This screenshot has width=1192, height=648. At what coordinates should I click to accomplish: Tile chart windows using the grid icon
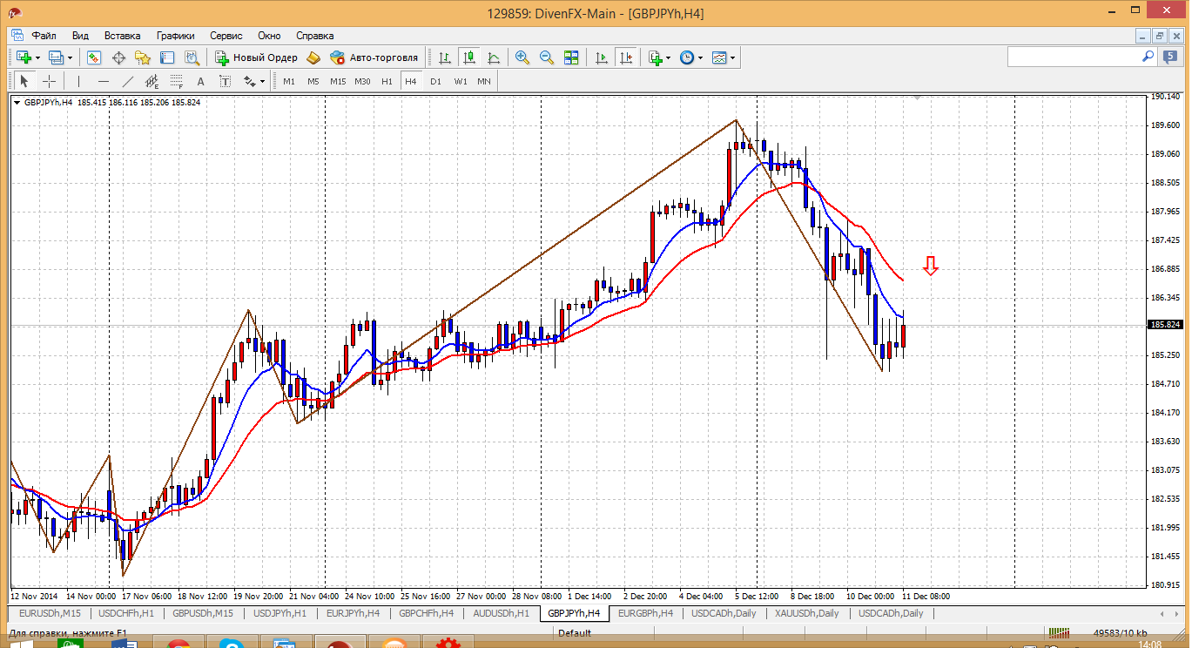point(571,57)
